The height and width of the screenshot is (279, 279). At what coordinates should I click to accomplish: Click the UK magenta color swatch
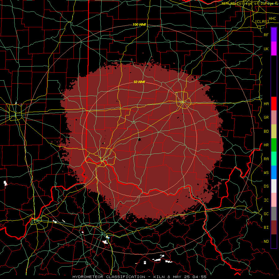point(274,49)
